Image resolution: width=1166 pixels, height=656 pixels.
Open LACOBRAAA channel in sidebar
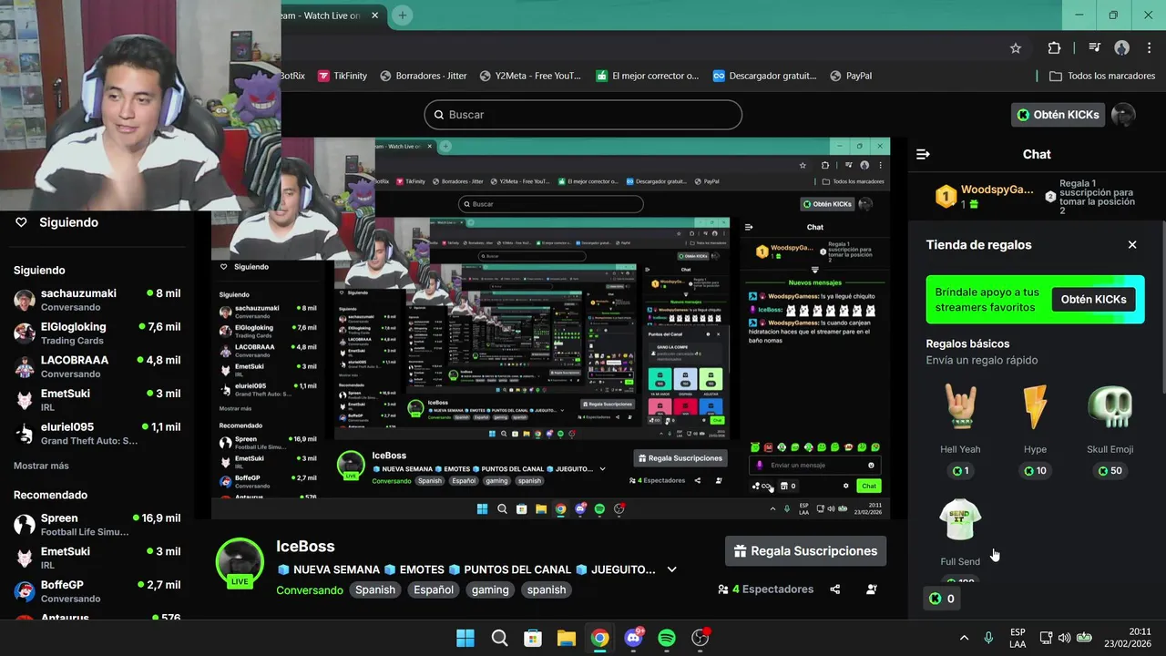point(97,366)
